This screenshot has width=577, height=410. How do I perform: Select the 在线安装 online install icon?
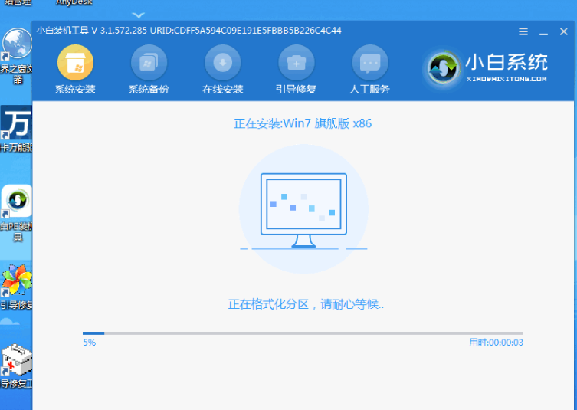[223, 63]
